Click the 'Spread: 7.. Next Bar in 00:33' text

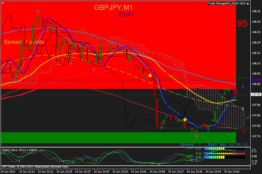pos(214,144)
